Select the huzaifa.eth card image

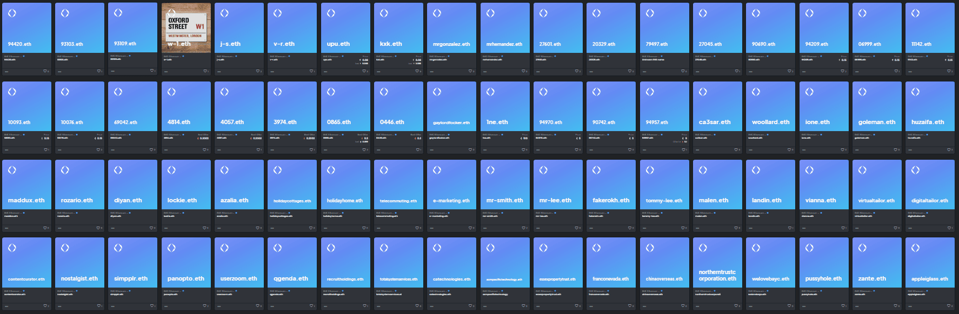coord(930,106)
